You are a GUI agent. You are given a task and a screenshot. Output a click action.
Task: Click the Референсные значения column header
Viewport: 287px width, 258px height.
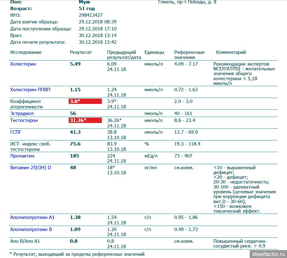[x=189, y=55]
